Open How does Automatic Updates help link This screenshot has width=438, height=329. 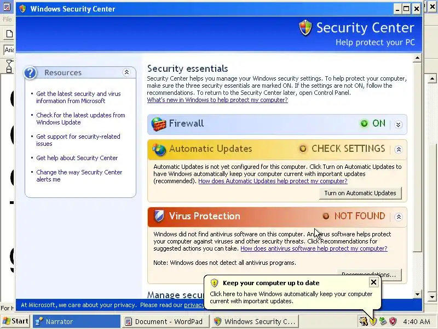273,181
